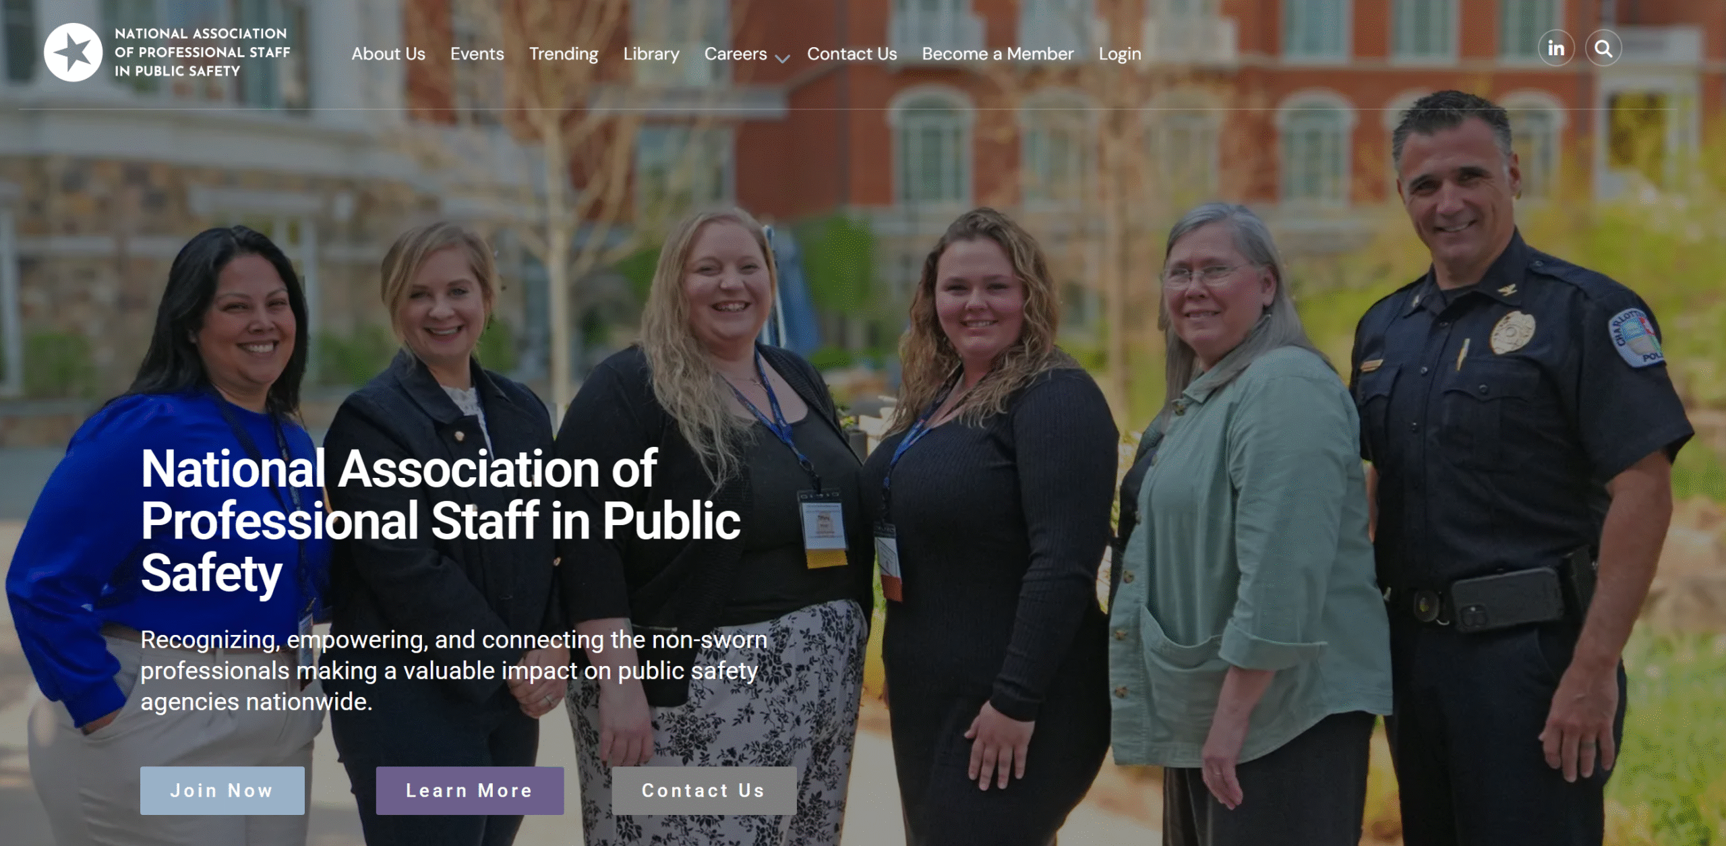Open the Events nav link
The height and width of the screenshot is (846, 1726).
pos(477,54)
